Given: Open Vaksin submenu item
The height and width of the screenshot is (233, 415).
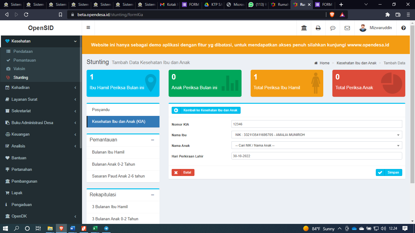Looking at the screenshot, I should point(19,69).
